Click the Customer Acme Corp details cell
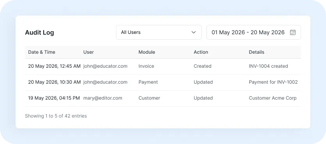 click(273, 98)
